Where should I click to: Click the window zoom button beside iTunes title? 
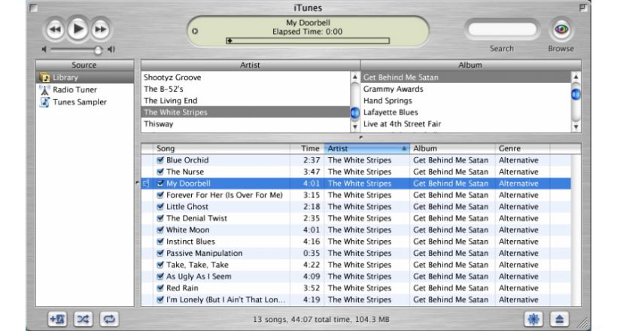click(582, 7)
